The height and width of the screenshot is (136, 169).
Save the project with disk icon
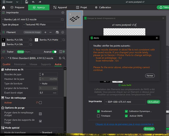click(26, 2)
